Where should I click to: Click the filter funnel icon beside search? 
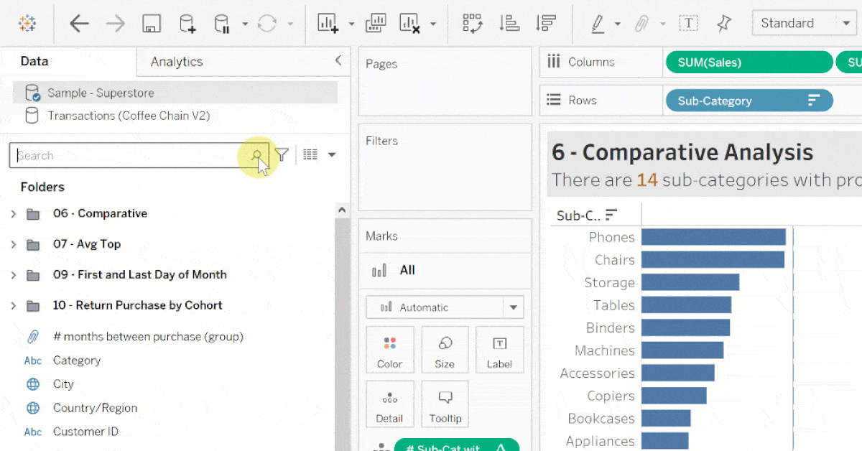coord(282,154)
